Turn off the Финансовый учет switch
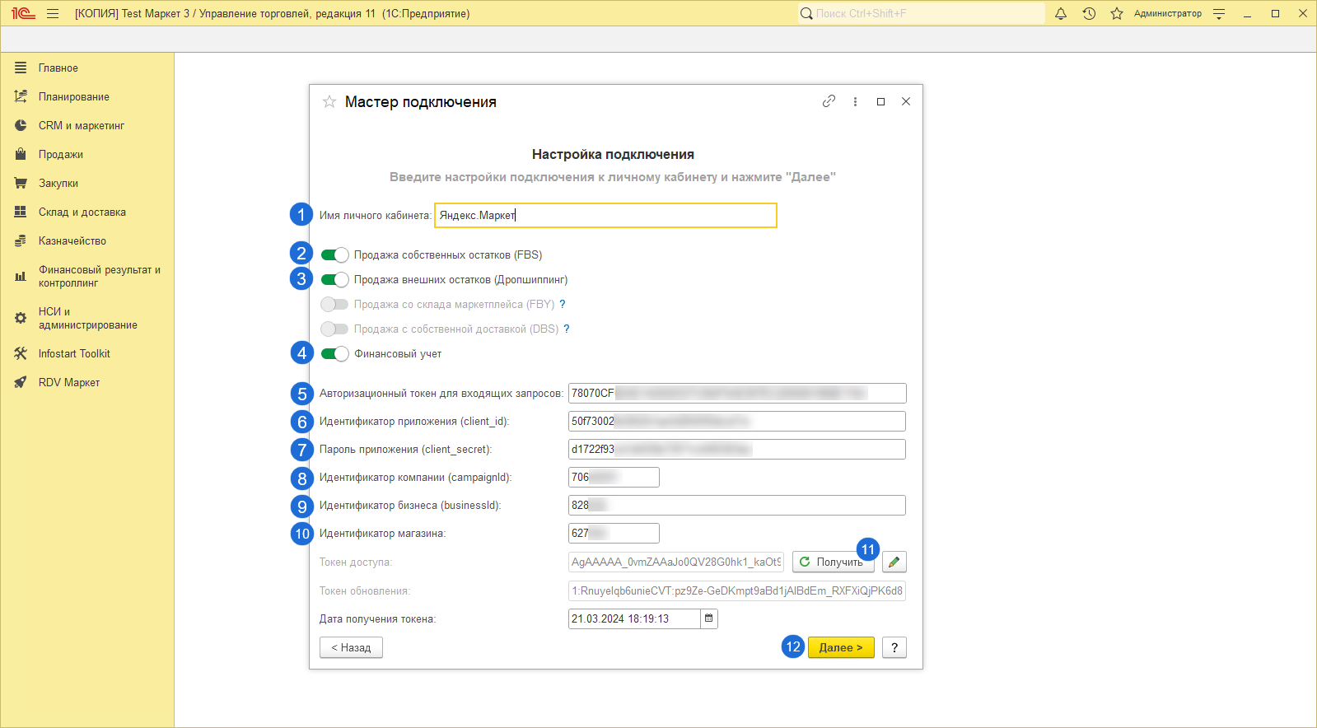 coord(334,353)
